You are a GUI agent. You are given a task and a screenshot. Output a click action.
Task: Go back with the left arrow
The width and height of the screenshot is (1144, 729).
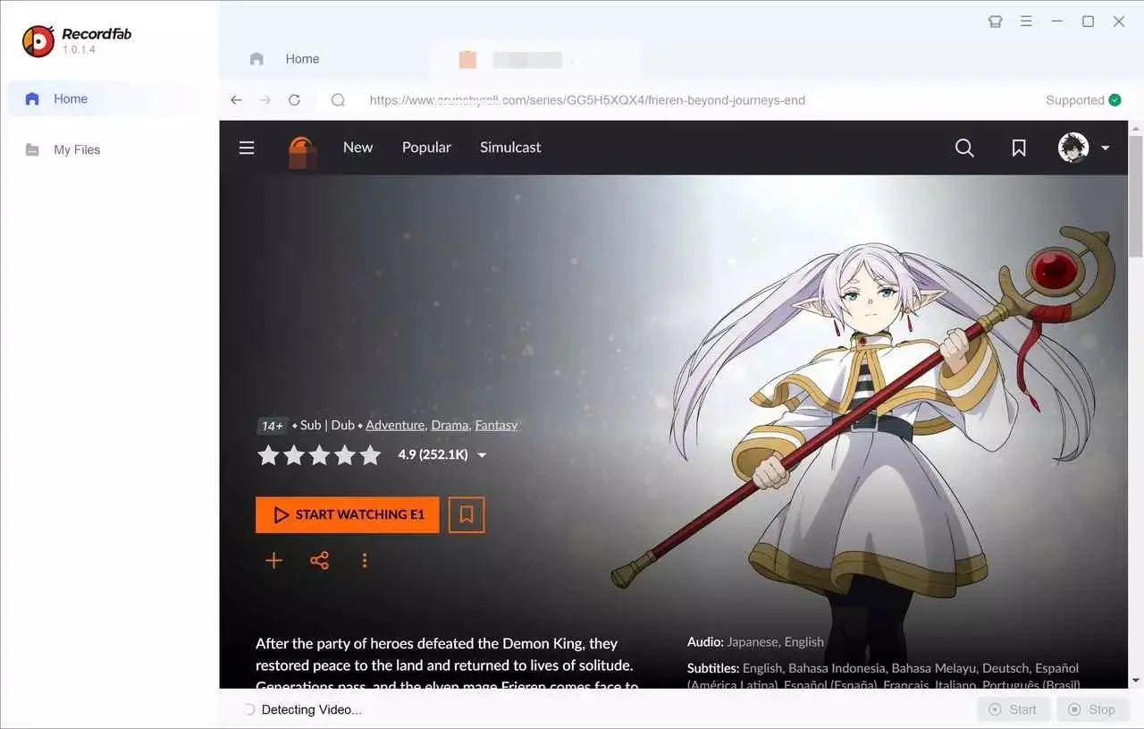(236, 100)
